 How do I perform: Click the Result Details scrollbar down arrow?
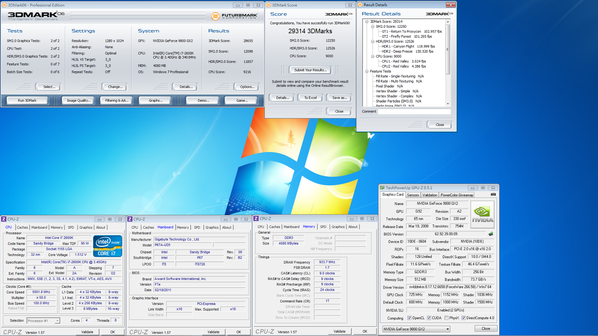[x=448, y=104]
